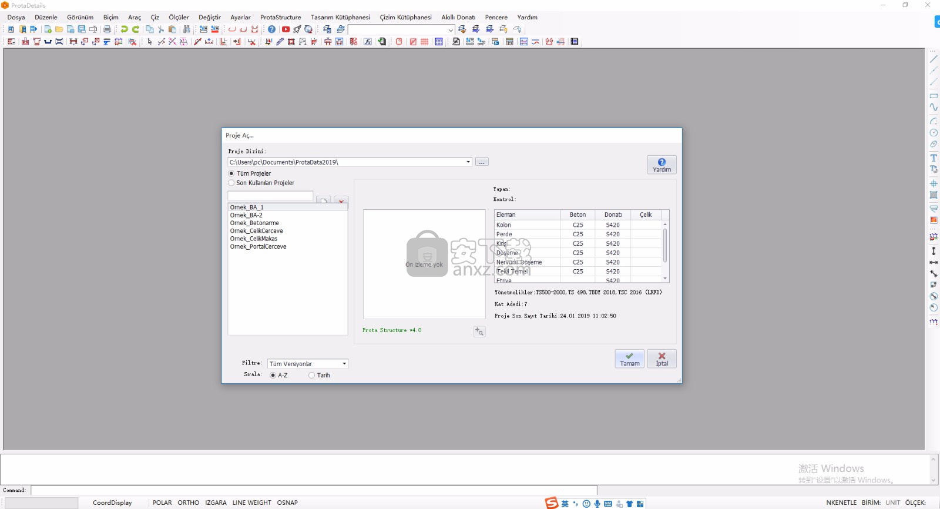The height and width of the screenshot is (509, 940).
Task: Select the text tool in the right sidebar
Action: click(x=934, y=158)
